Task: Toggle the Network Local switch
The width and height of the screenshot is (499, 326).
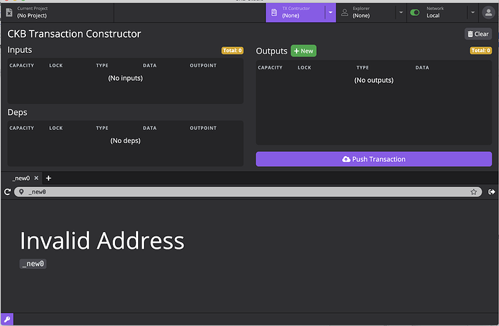Action: pos(414,12)
